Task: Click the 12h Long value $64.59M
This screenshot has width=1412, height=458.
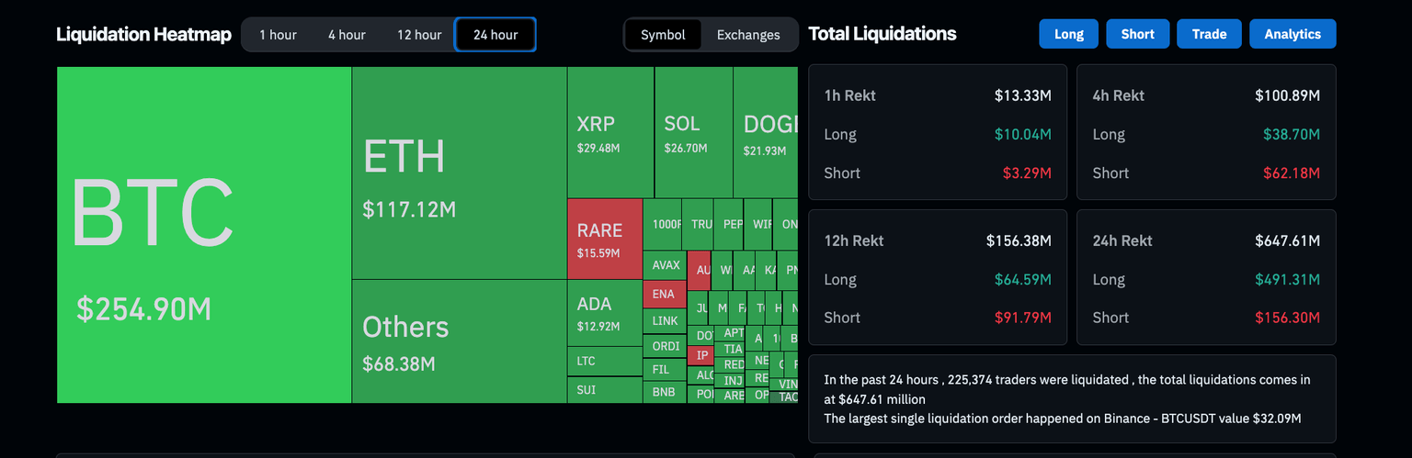Action: tap(1022, 279)
